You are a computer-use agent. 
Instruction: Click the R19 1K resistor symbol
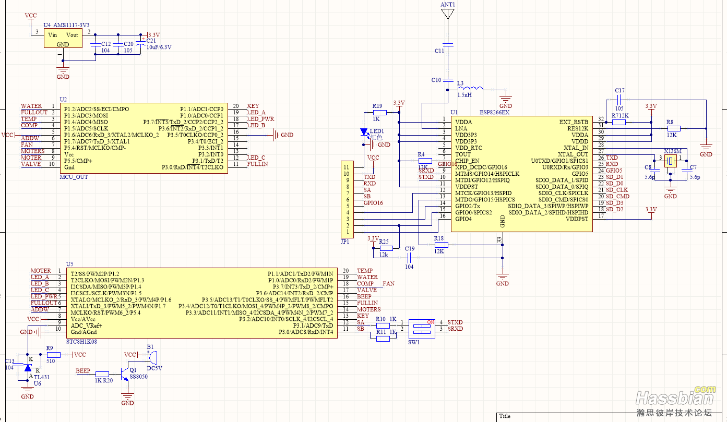coord(379,112)
